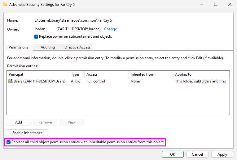Viewport: 237px width, 160px height.
Task: Click the Allow type cell
Action: [x=76, y=81]
